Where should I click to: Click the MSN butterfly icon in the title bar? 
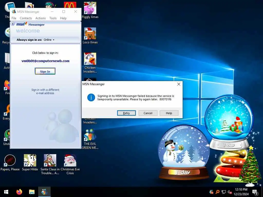[14, 12]
